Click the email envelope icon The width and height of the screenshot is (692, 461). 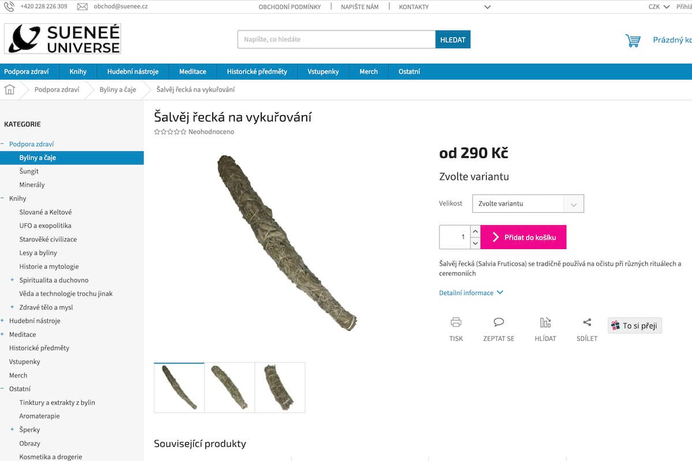pos(82,7)
